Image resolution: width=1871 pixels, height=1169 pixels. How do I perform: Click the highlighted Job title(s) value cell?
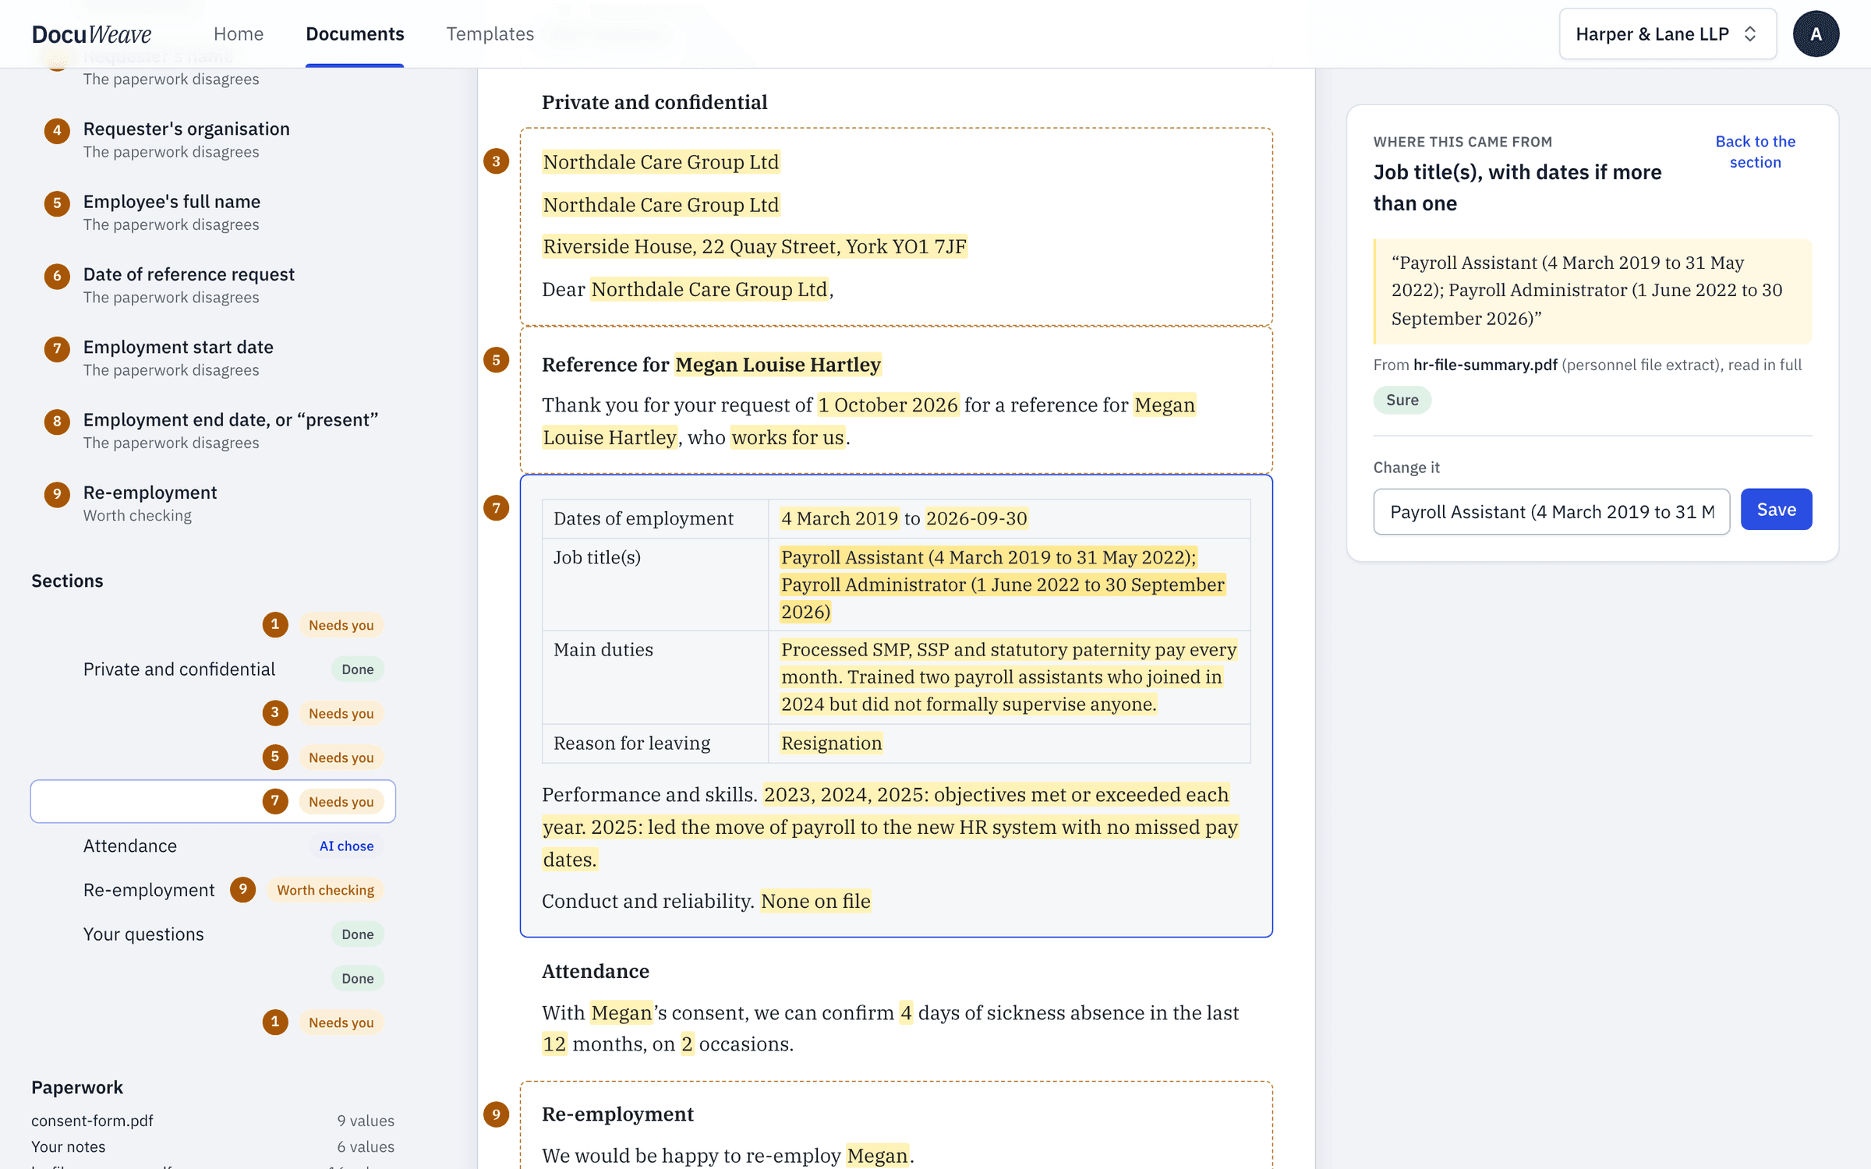coord(1003,584)
